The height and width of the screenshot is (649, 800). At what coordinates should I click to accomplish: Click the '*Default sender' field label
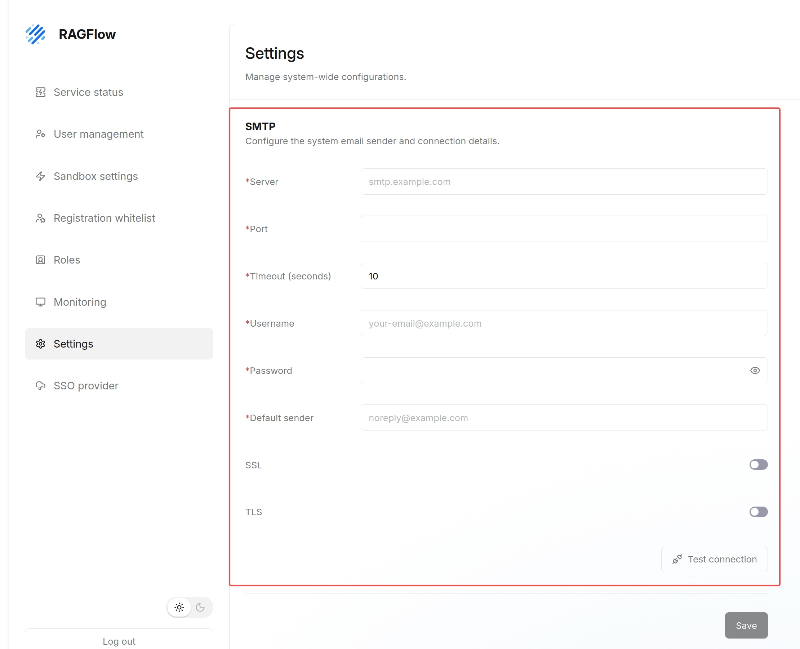[x=280, y=418]
